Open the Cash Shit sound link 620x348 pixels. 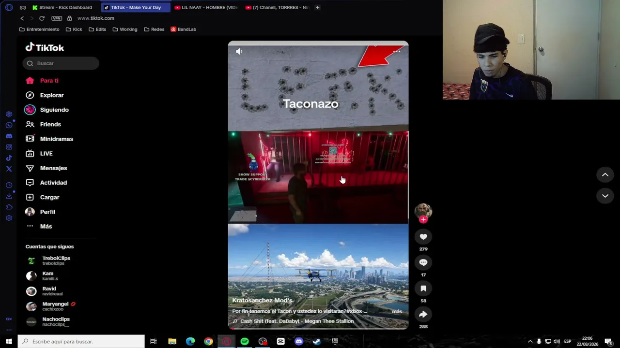pos(297,321)
